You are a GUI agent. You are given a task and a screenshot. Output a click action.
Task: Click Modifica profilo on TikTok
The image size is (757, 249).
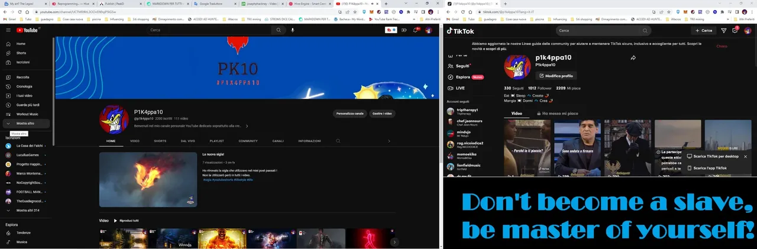tap(556, 76)
